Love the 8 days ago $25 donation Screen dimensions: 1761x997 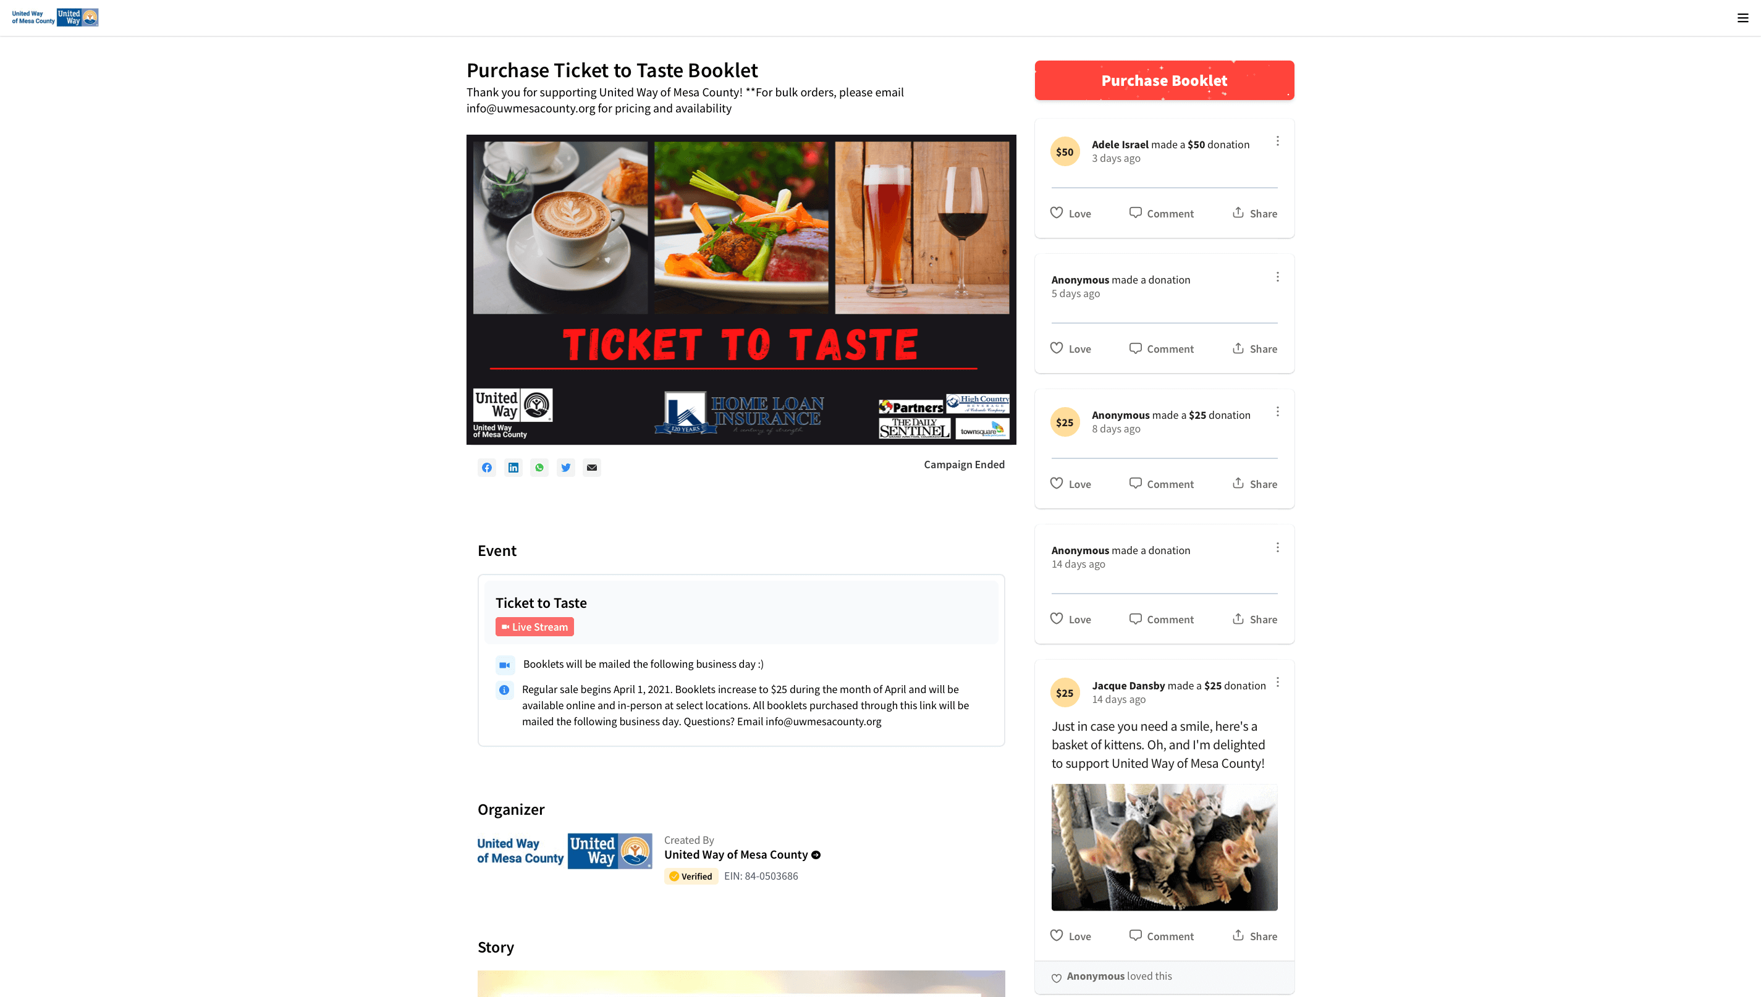pos(1071,484)
